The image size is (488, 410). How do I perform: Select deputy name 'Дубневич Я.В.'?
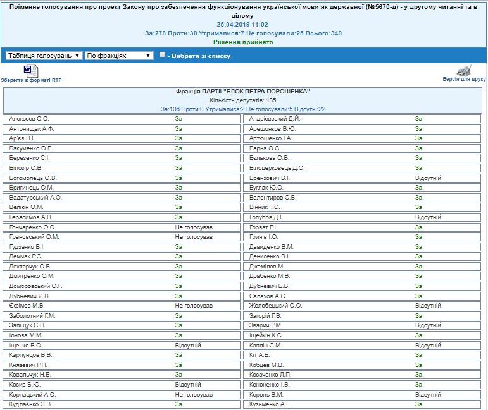(29, 296)
